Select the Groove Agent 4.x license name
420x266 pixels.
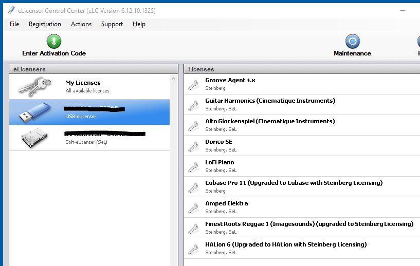[230, 80]
